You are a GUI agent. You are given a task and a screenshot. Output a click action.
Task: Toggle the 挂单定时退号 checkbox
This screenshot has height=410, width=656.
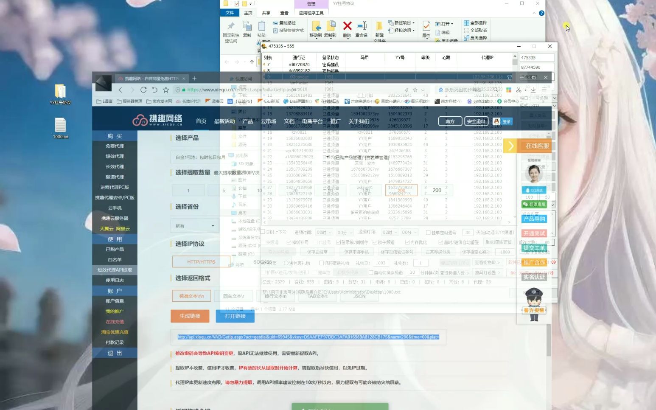tap(428, 233)
